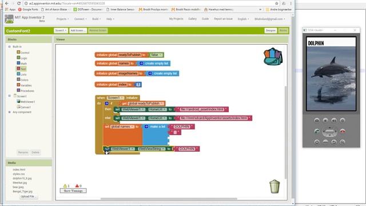366x206 pixels.
Task: Collapse the Screen1 tree node
Action: [10, 96]
